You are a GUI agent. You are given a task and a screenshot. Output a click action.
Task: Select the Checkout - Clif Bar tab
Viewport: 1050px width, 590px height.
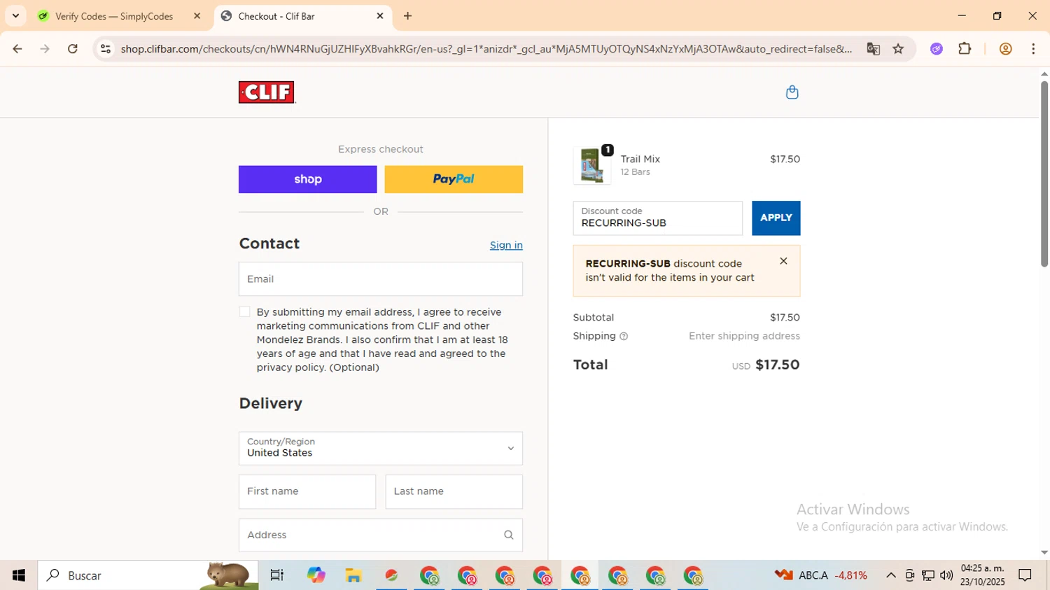[x=302, y=16]
